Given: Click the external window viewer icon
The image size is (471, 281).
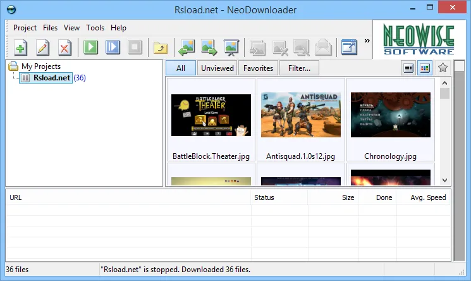Looking at the screenshot, I should point(349,47).
